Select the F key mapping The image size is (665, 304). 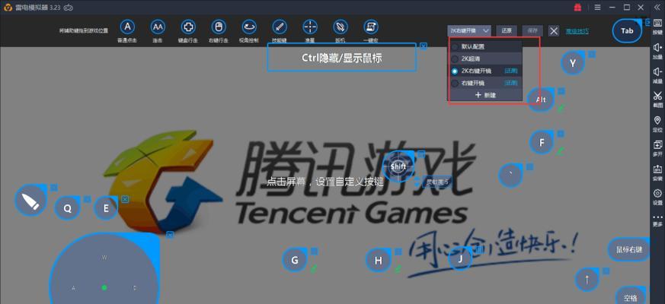(542, 143)
